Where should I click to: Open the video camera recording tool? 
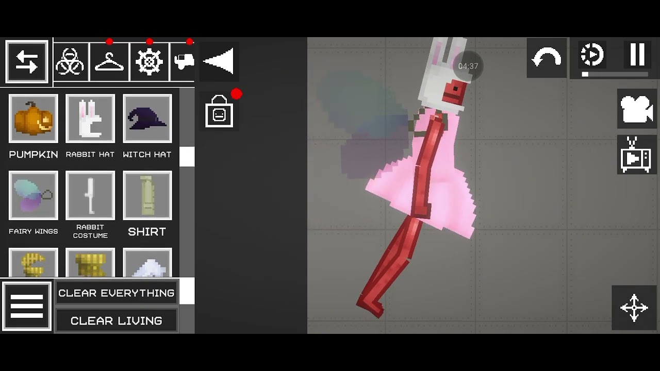click(637, 108)
